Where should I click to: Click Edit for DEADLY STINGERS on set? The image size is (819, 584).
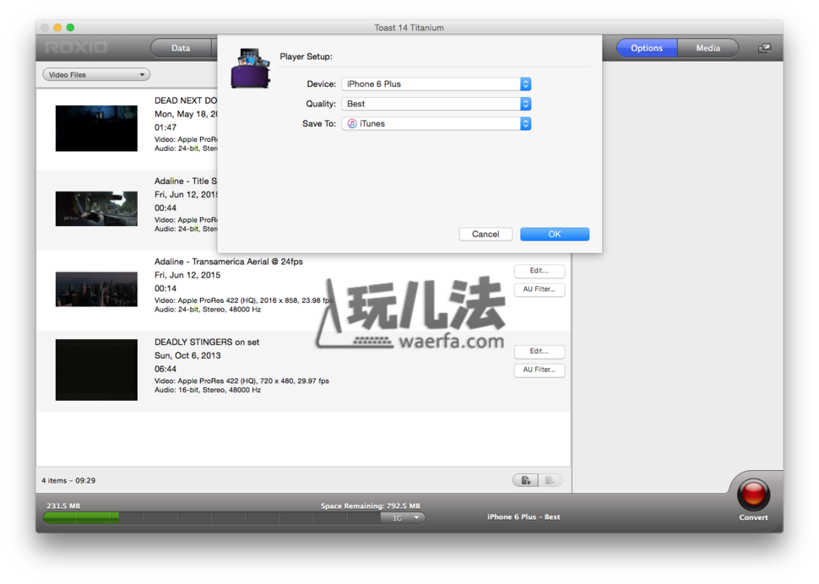click(x=539, y=351)
